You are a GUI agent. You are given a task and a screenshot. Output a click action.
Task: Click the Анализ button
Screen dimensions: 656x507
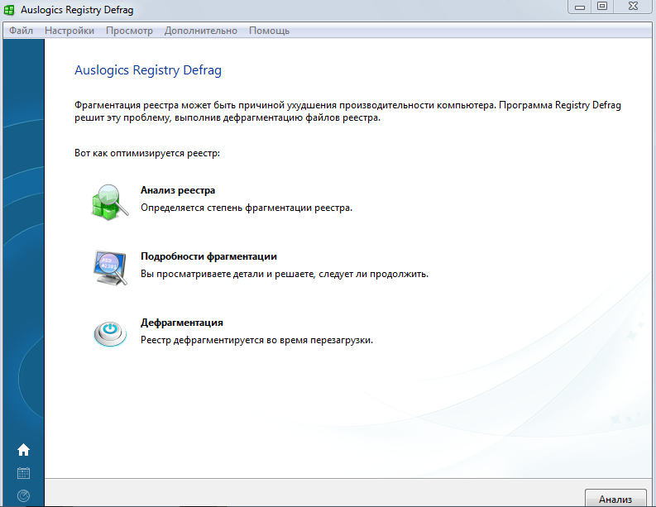click(x=615, y=498)
